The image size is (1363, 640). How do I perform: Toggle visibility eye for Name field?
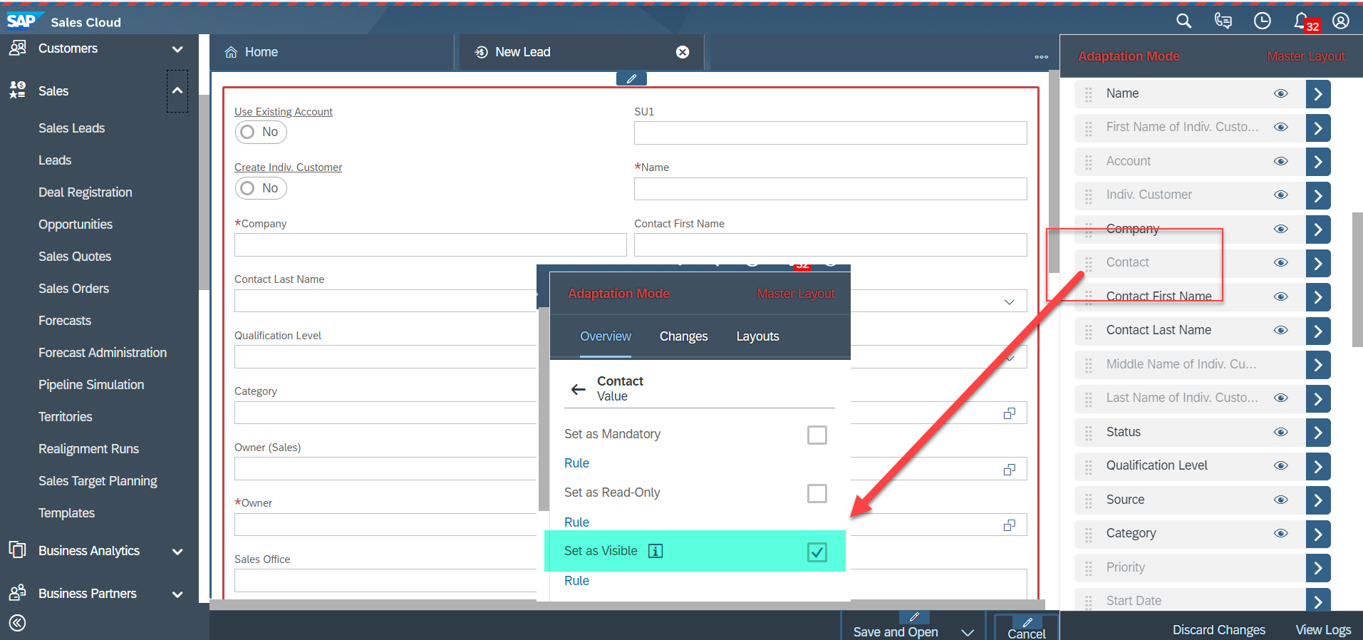[1281, 93]
